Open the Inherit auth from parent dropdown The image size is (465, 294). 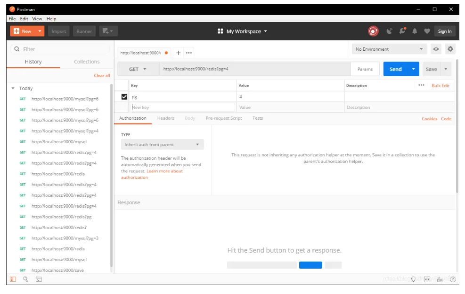tap(162, 145)
